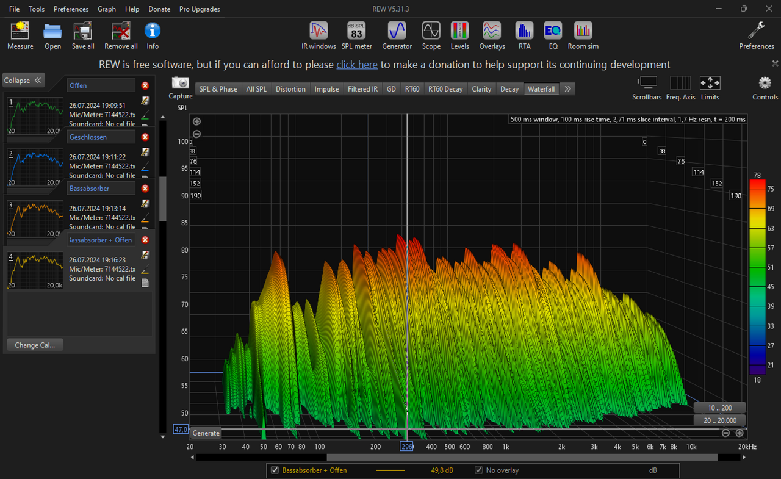
Task: Switch to the Distortion tab
Action: click(x=290, y=89)
